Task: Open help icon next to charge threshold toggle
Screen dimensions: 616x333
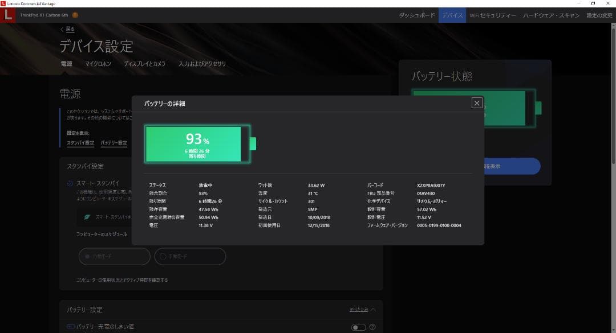Action: point(372,327)
